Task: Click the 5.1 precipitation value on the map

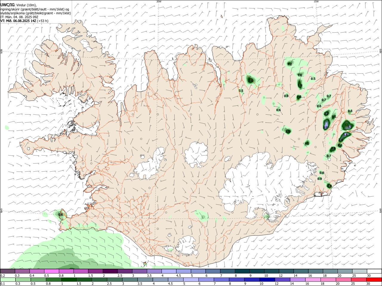Action: pyautogui.click(x=350, y=127)
